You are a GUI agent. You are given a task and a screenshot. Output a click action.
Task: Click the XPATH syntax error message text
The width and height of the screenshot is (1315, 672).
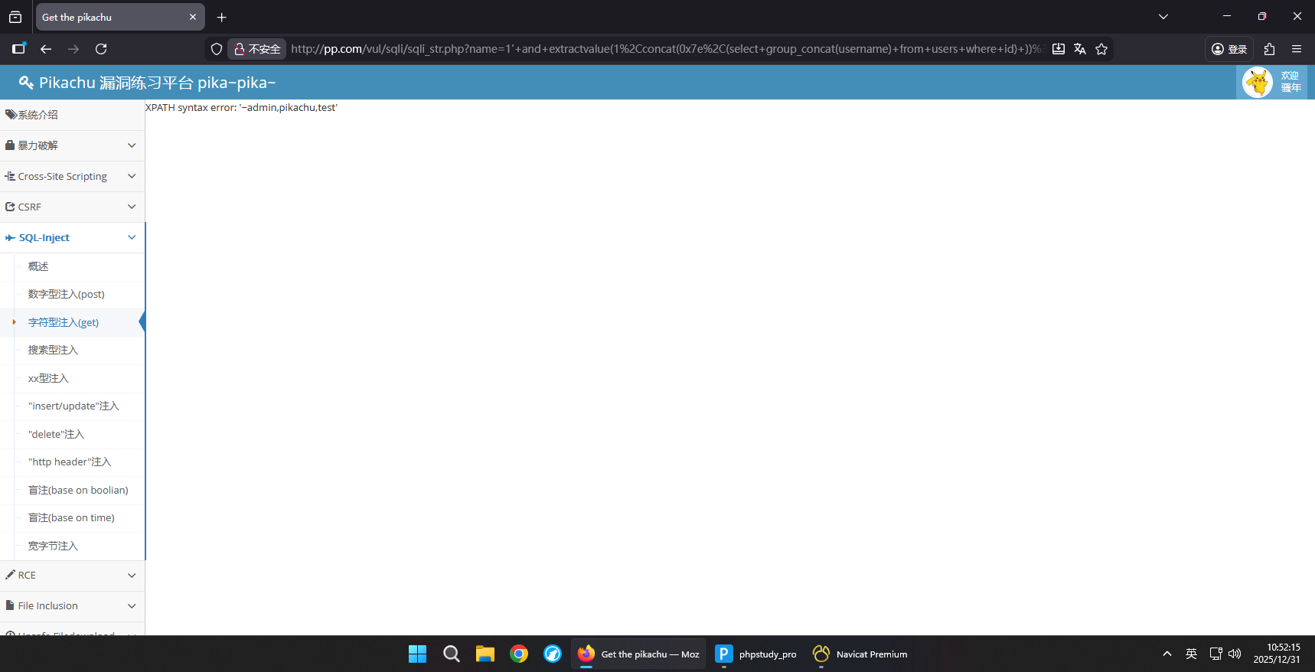point(242,107)
